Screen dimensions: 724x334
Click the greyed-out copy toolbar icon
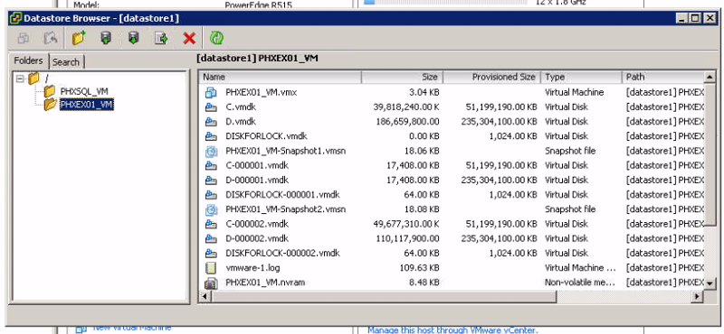(x=24, y=38)
